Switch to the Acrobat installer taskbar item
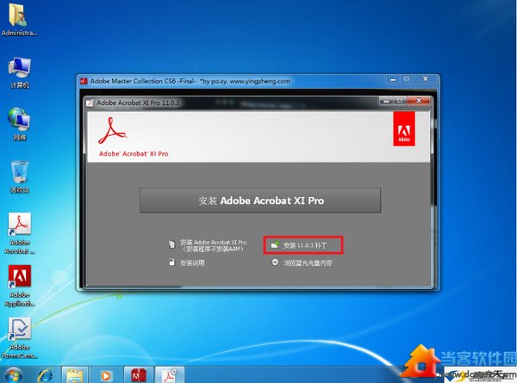517x383 pixels. [x=170, y=375]
